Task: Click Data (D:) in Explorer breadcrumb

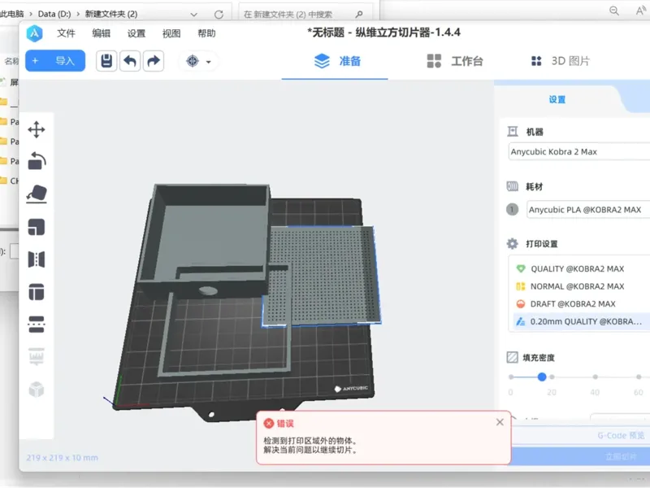Action: 54,14
